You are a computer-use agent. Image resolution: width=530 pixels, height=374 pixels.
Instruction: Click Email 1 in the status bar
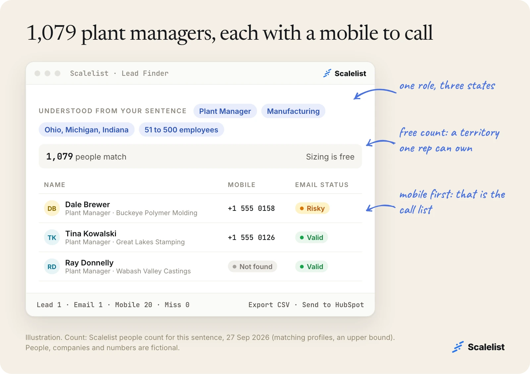click(x=88, y=305)
